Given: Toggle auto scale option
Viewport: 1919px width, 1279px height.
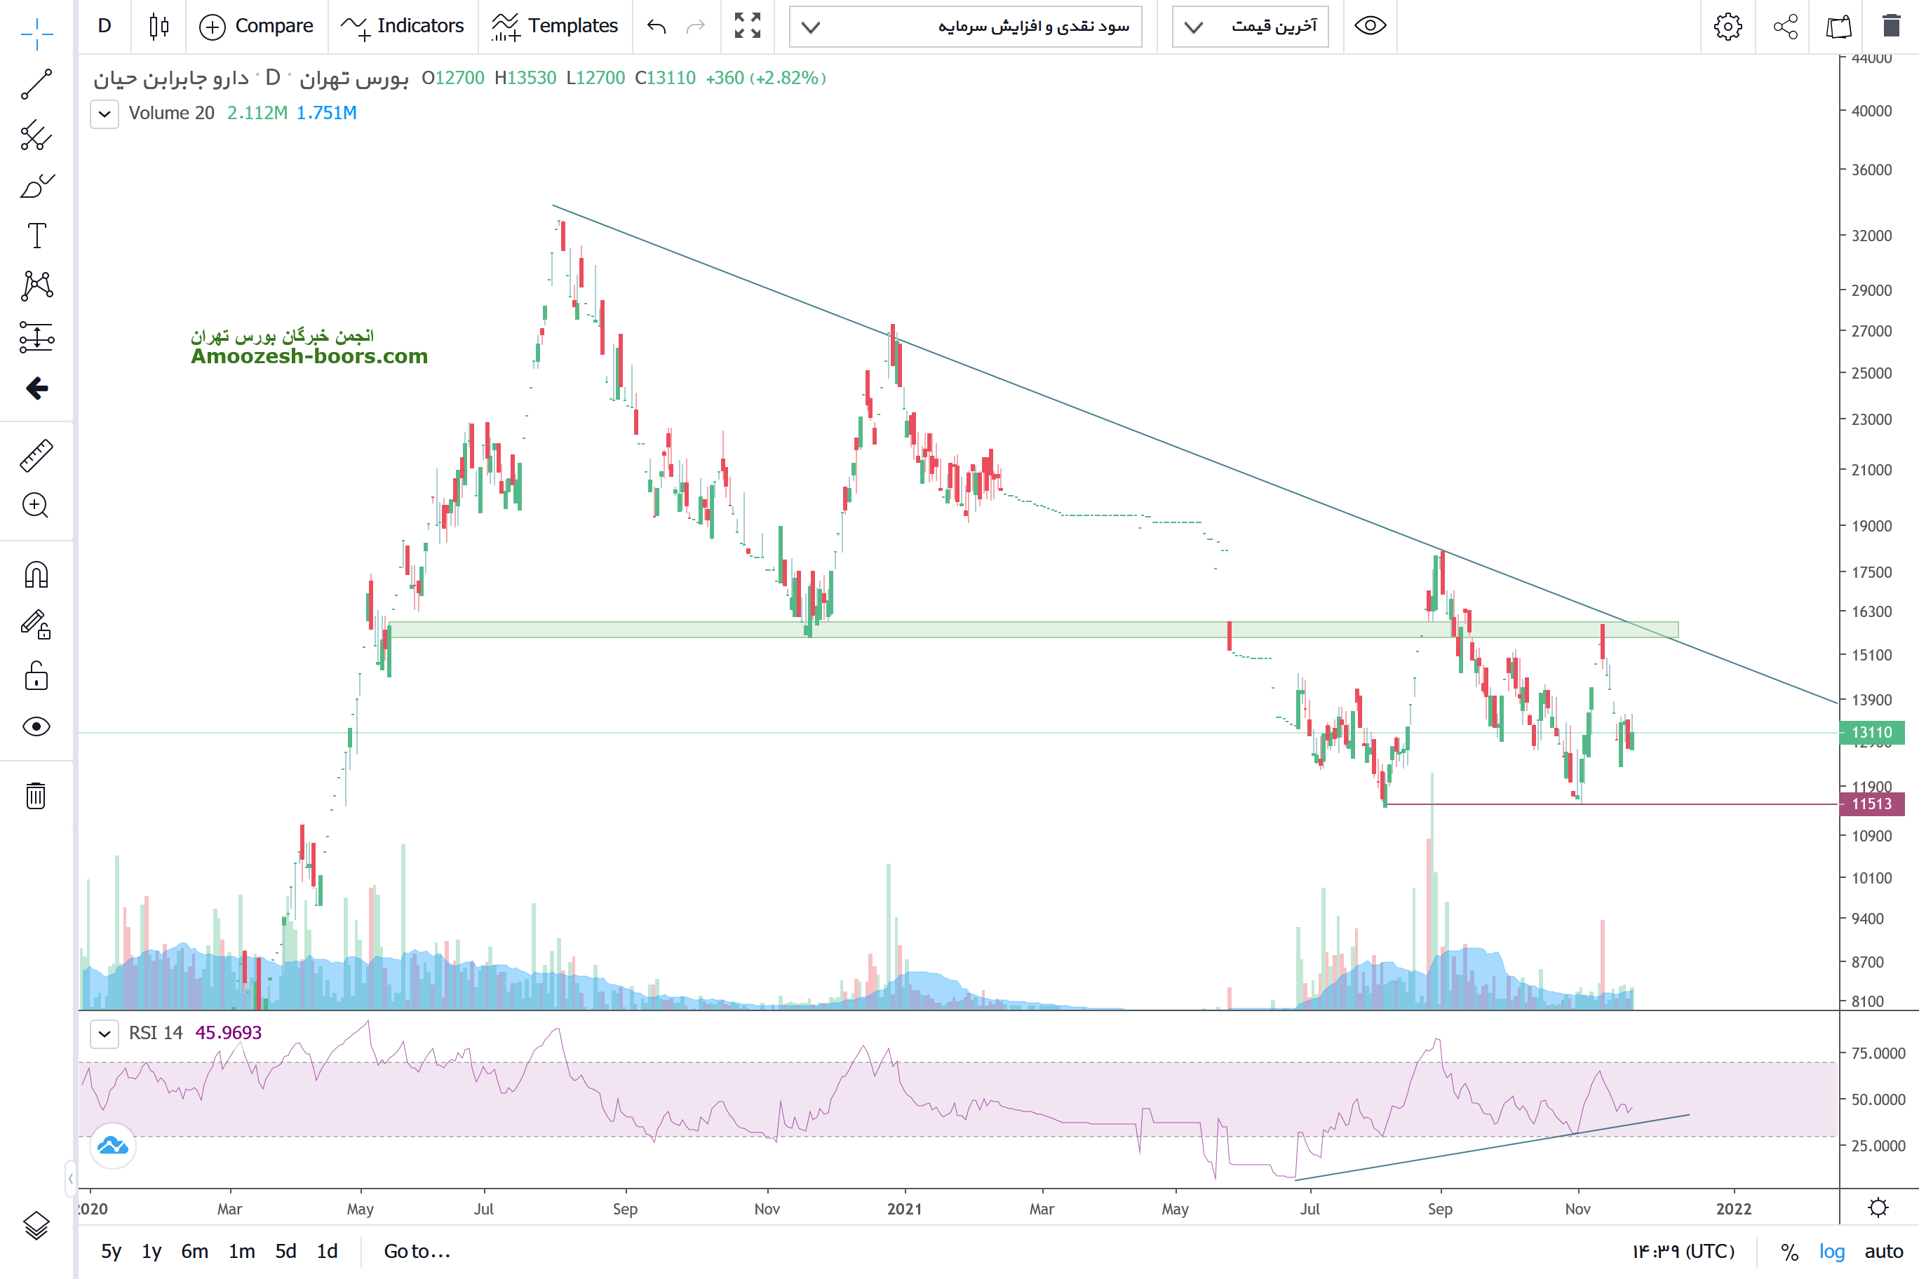Looking at the screenshot, I should [1883, 1251].
